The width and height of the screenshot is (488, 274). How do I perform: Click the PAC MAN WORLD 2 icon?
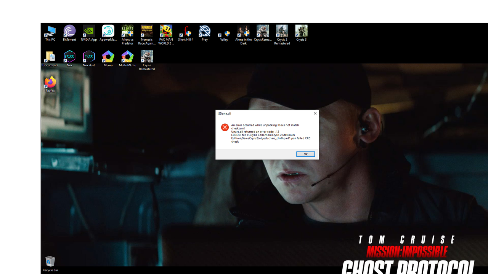click(x=166, y=35)
